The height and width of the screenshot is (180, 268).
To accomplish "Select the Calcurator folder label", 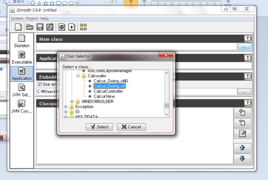I will 97,76.
